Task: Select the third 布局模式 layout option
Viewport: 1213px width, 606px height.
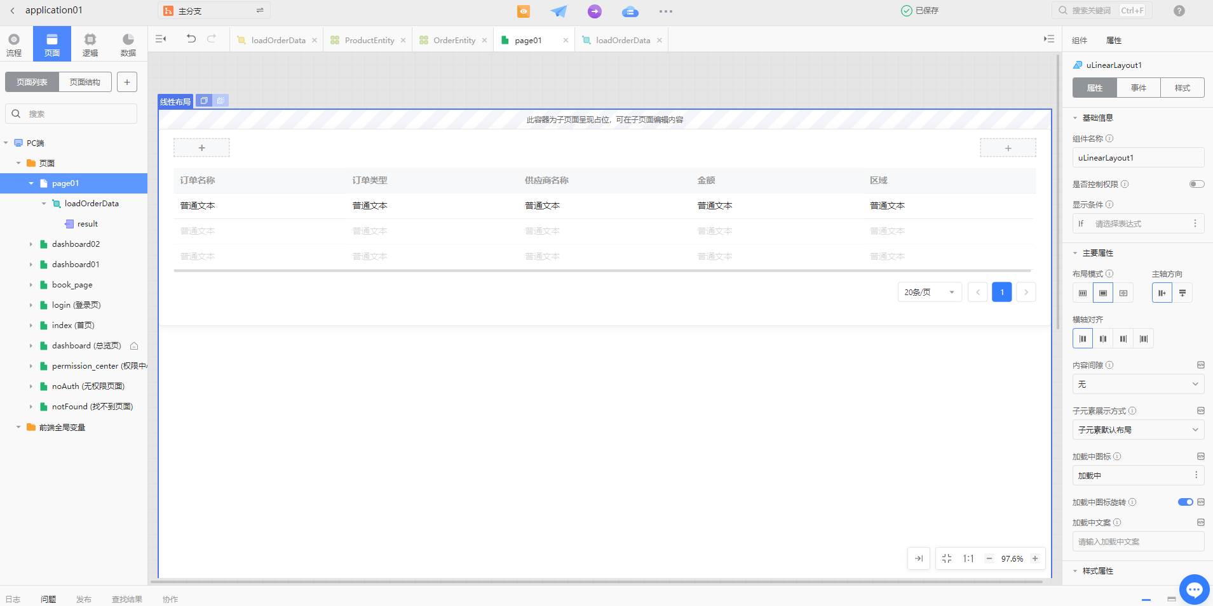Action: (1123, 293)
